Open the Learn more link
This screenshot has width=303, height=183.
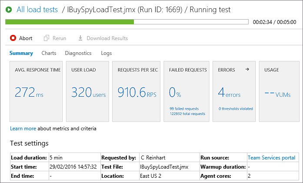point(23,129)
